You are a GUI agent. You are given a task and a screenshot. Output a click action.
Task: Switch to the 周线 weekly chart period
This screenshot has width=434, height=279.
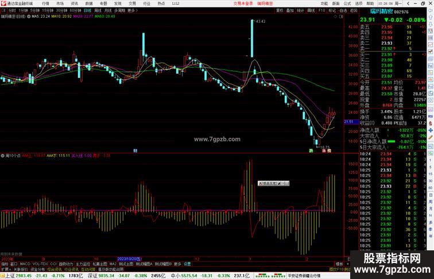click(x=98, y=10)
